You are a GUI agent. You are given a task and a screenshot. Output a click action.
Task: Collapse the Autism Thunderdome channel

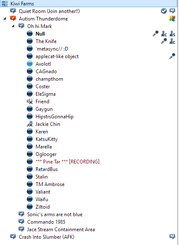coord(5,18)
